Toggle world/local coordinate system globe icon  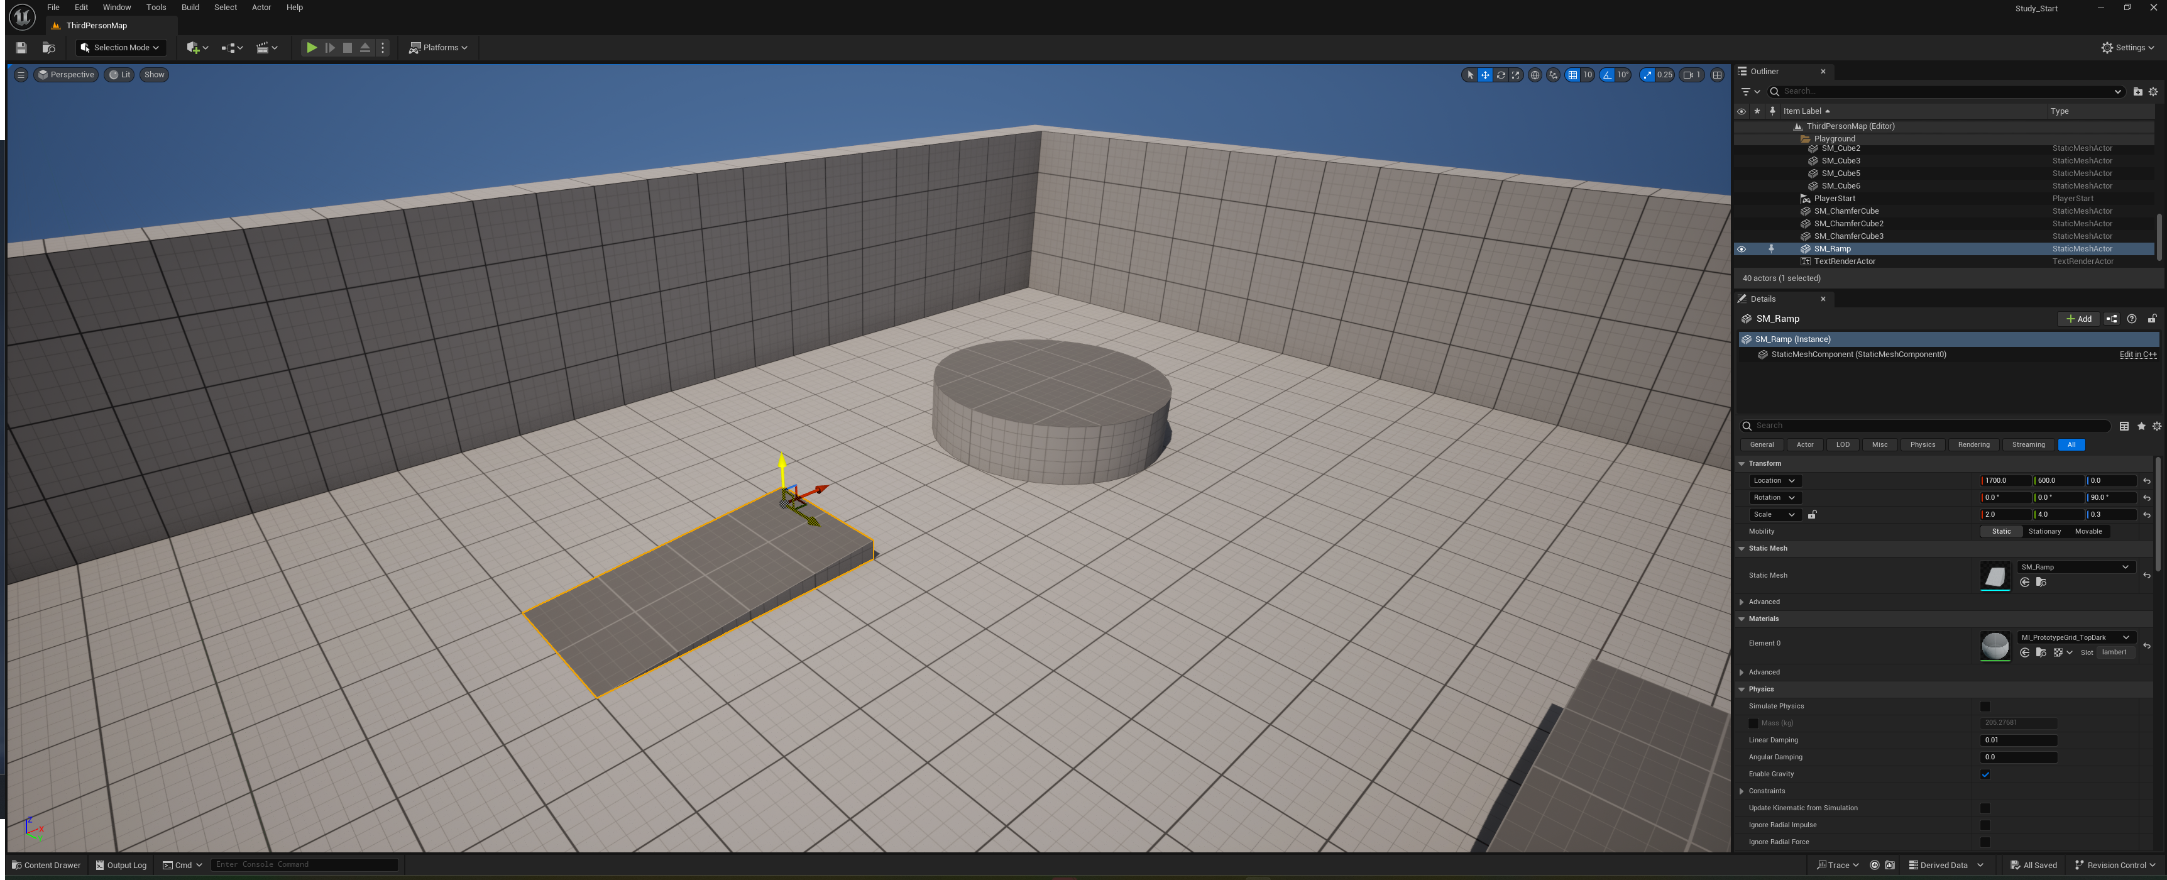[1534, 75]
